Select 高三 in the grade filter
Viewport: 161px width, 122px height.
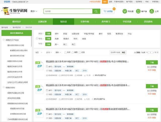[x=73, y=44]
